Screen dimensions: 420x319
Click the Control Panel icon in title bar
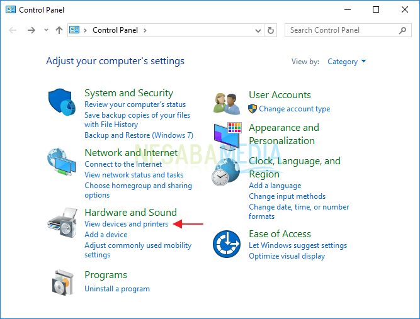(11, 10)
